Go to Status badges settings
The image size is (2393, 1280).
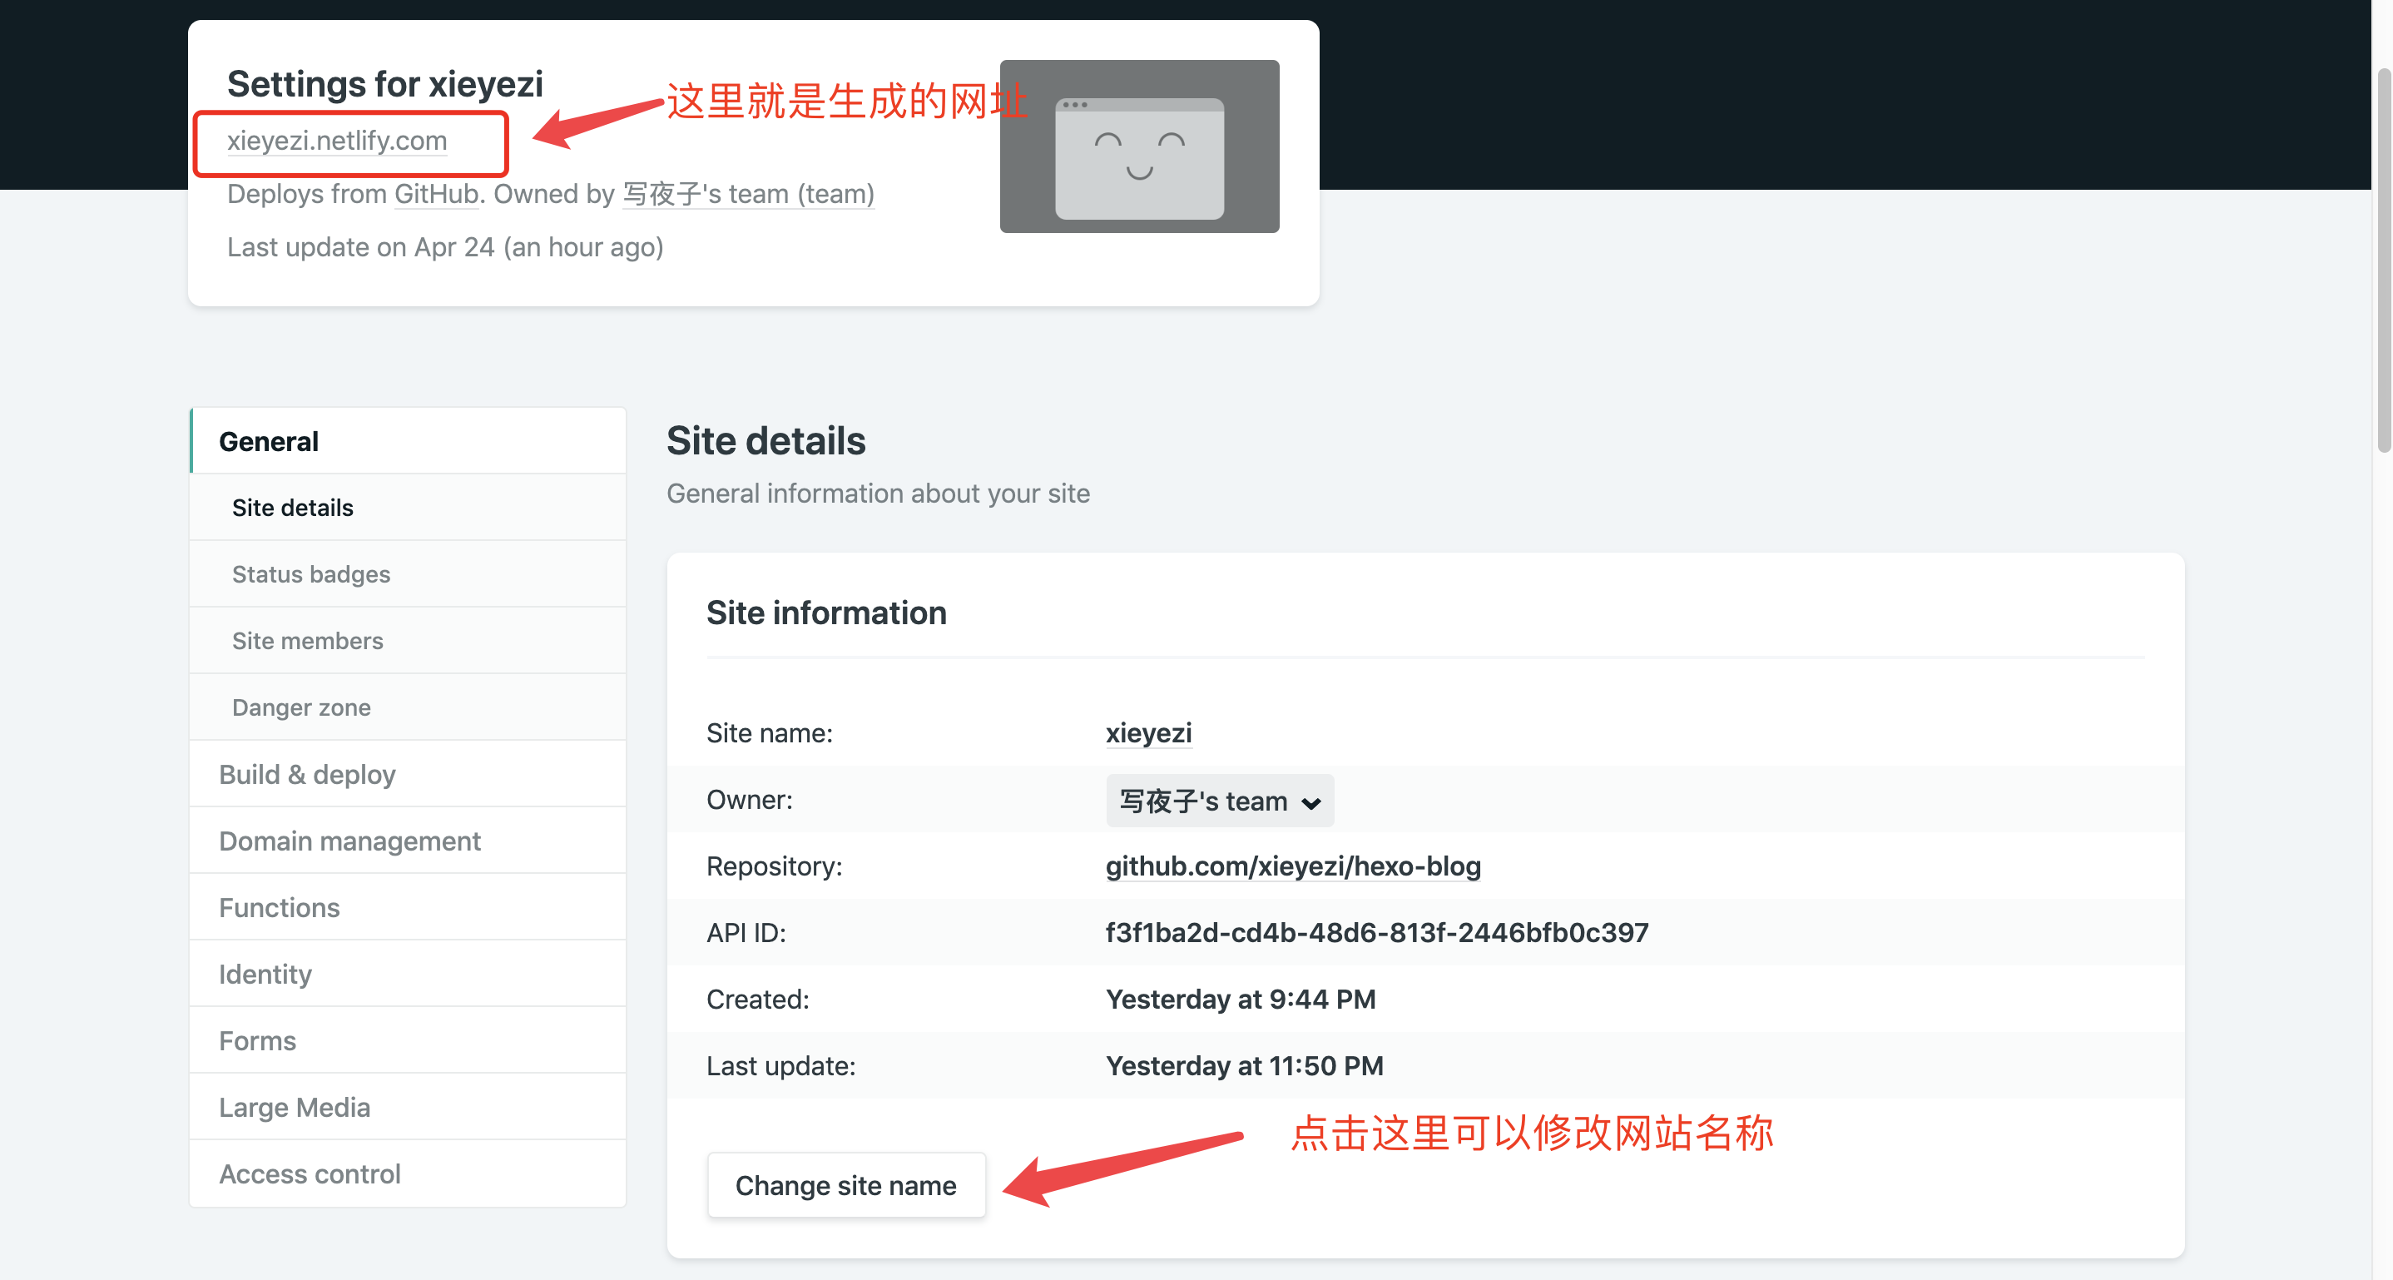[x=310, y=574]
